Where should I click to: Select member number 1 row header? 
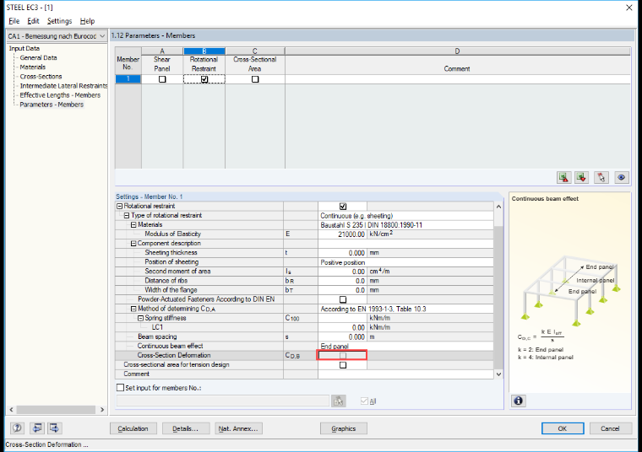(x=128, y=79)
